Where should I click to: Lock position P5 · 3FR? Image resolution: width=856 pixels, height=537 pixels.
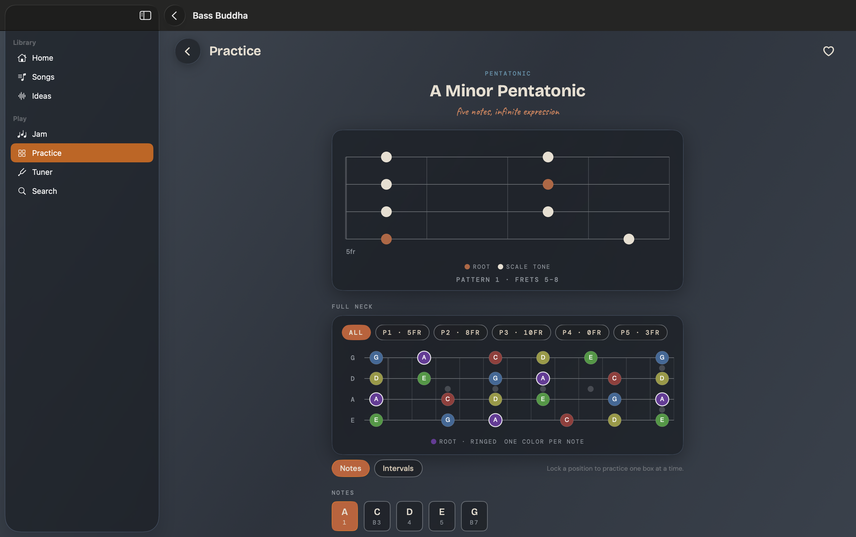tap(640, 332)
